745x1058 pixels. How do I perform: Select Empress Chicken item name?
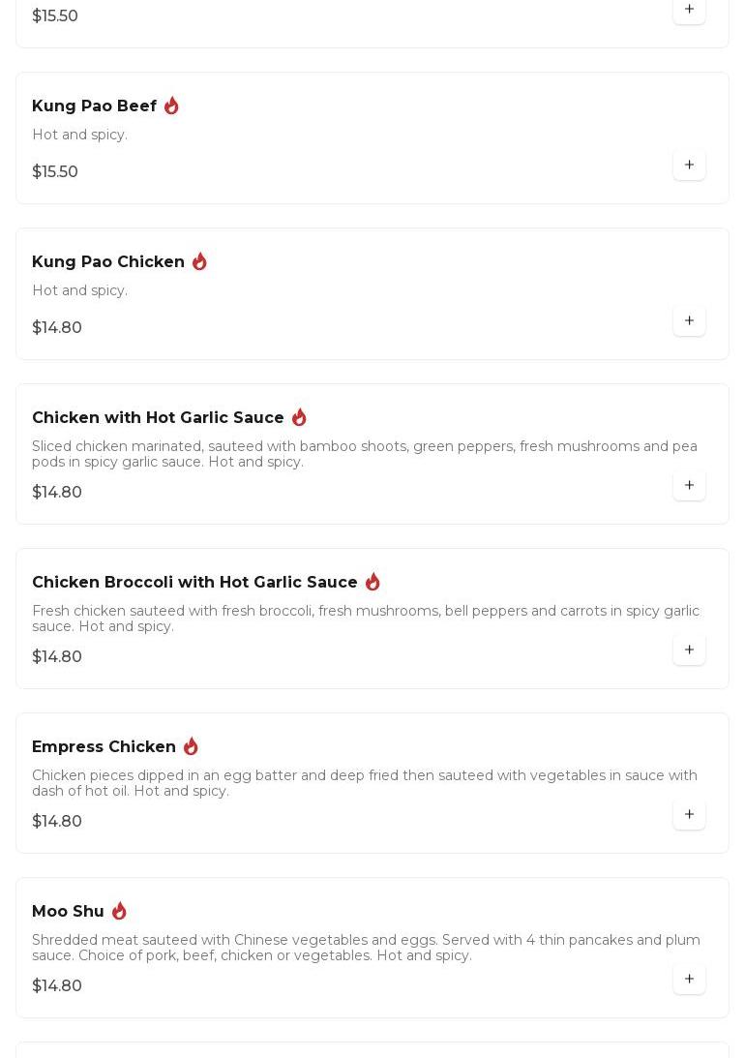tap(104, 746)
